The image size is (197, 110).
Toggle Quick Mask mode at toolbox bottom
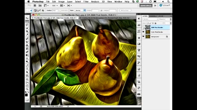pos(27,100)
